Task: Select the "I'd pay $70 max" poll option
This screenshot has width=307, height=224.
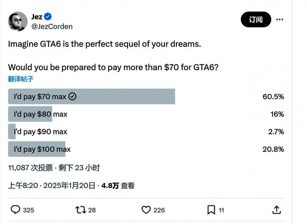Action: [x=40, y=97]
